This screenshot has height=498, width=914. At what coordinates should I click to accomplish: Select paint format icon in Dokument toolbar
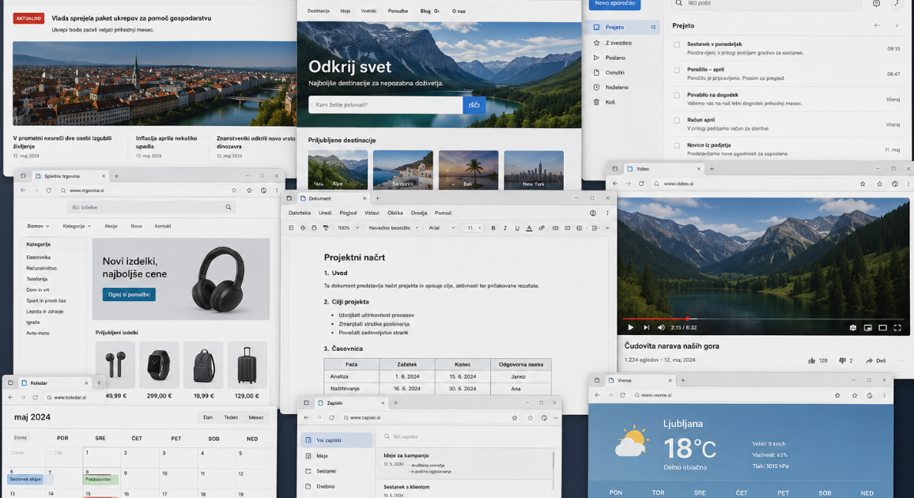click(326, 228)
